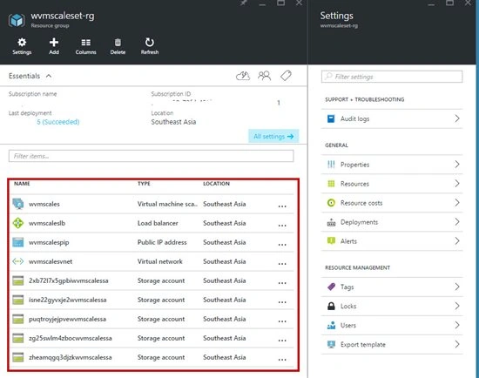479x378 pixels.
Task: Open Resource costs in Settings
Action: 392,203
